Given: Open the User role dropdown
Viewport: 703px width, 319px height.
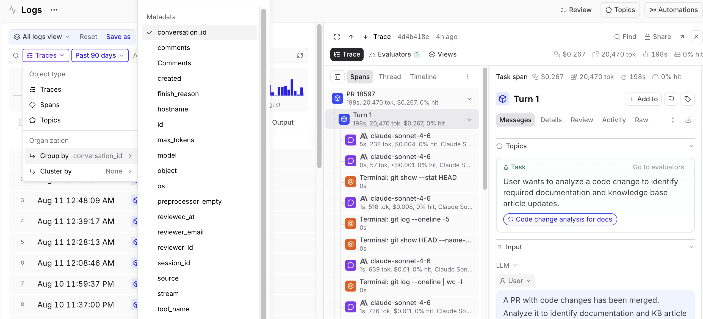Looking at the screenshot, I should [x=515, y=281].
